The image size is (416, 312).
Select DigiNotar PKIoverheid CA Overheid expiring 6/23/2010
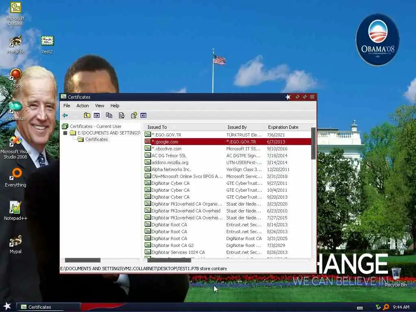pyautogui.click(x=227, y=211)
